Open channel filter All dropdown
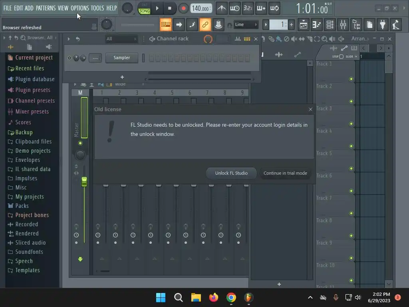 click(x=121, y=39)
